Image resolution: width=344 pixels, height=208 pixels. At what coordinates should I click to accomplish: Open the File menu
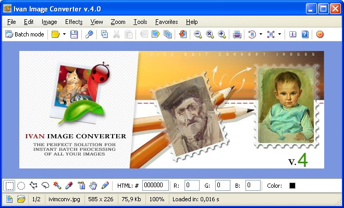click(11, 22)
